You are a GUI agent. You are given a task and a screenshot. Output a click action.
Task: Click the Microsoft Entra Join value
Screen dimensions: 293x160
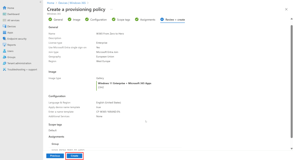point(107,52)
